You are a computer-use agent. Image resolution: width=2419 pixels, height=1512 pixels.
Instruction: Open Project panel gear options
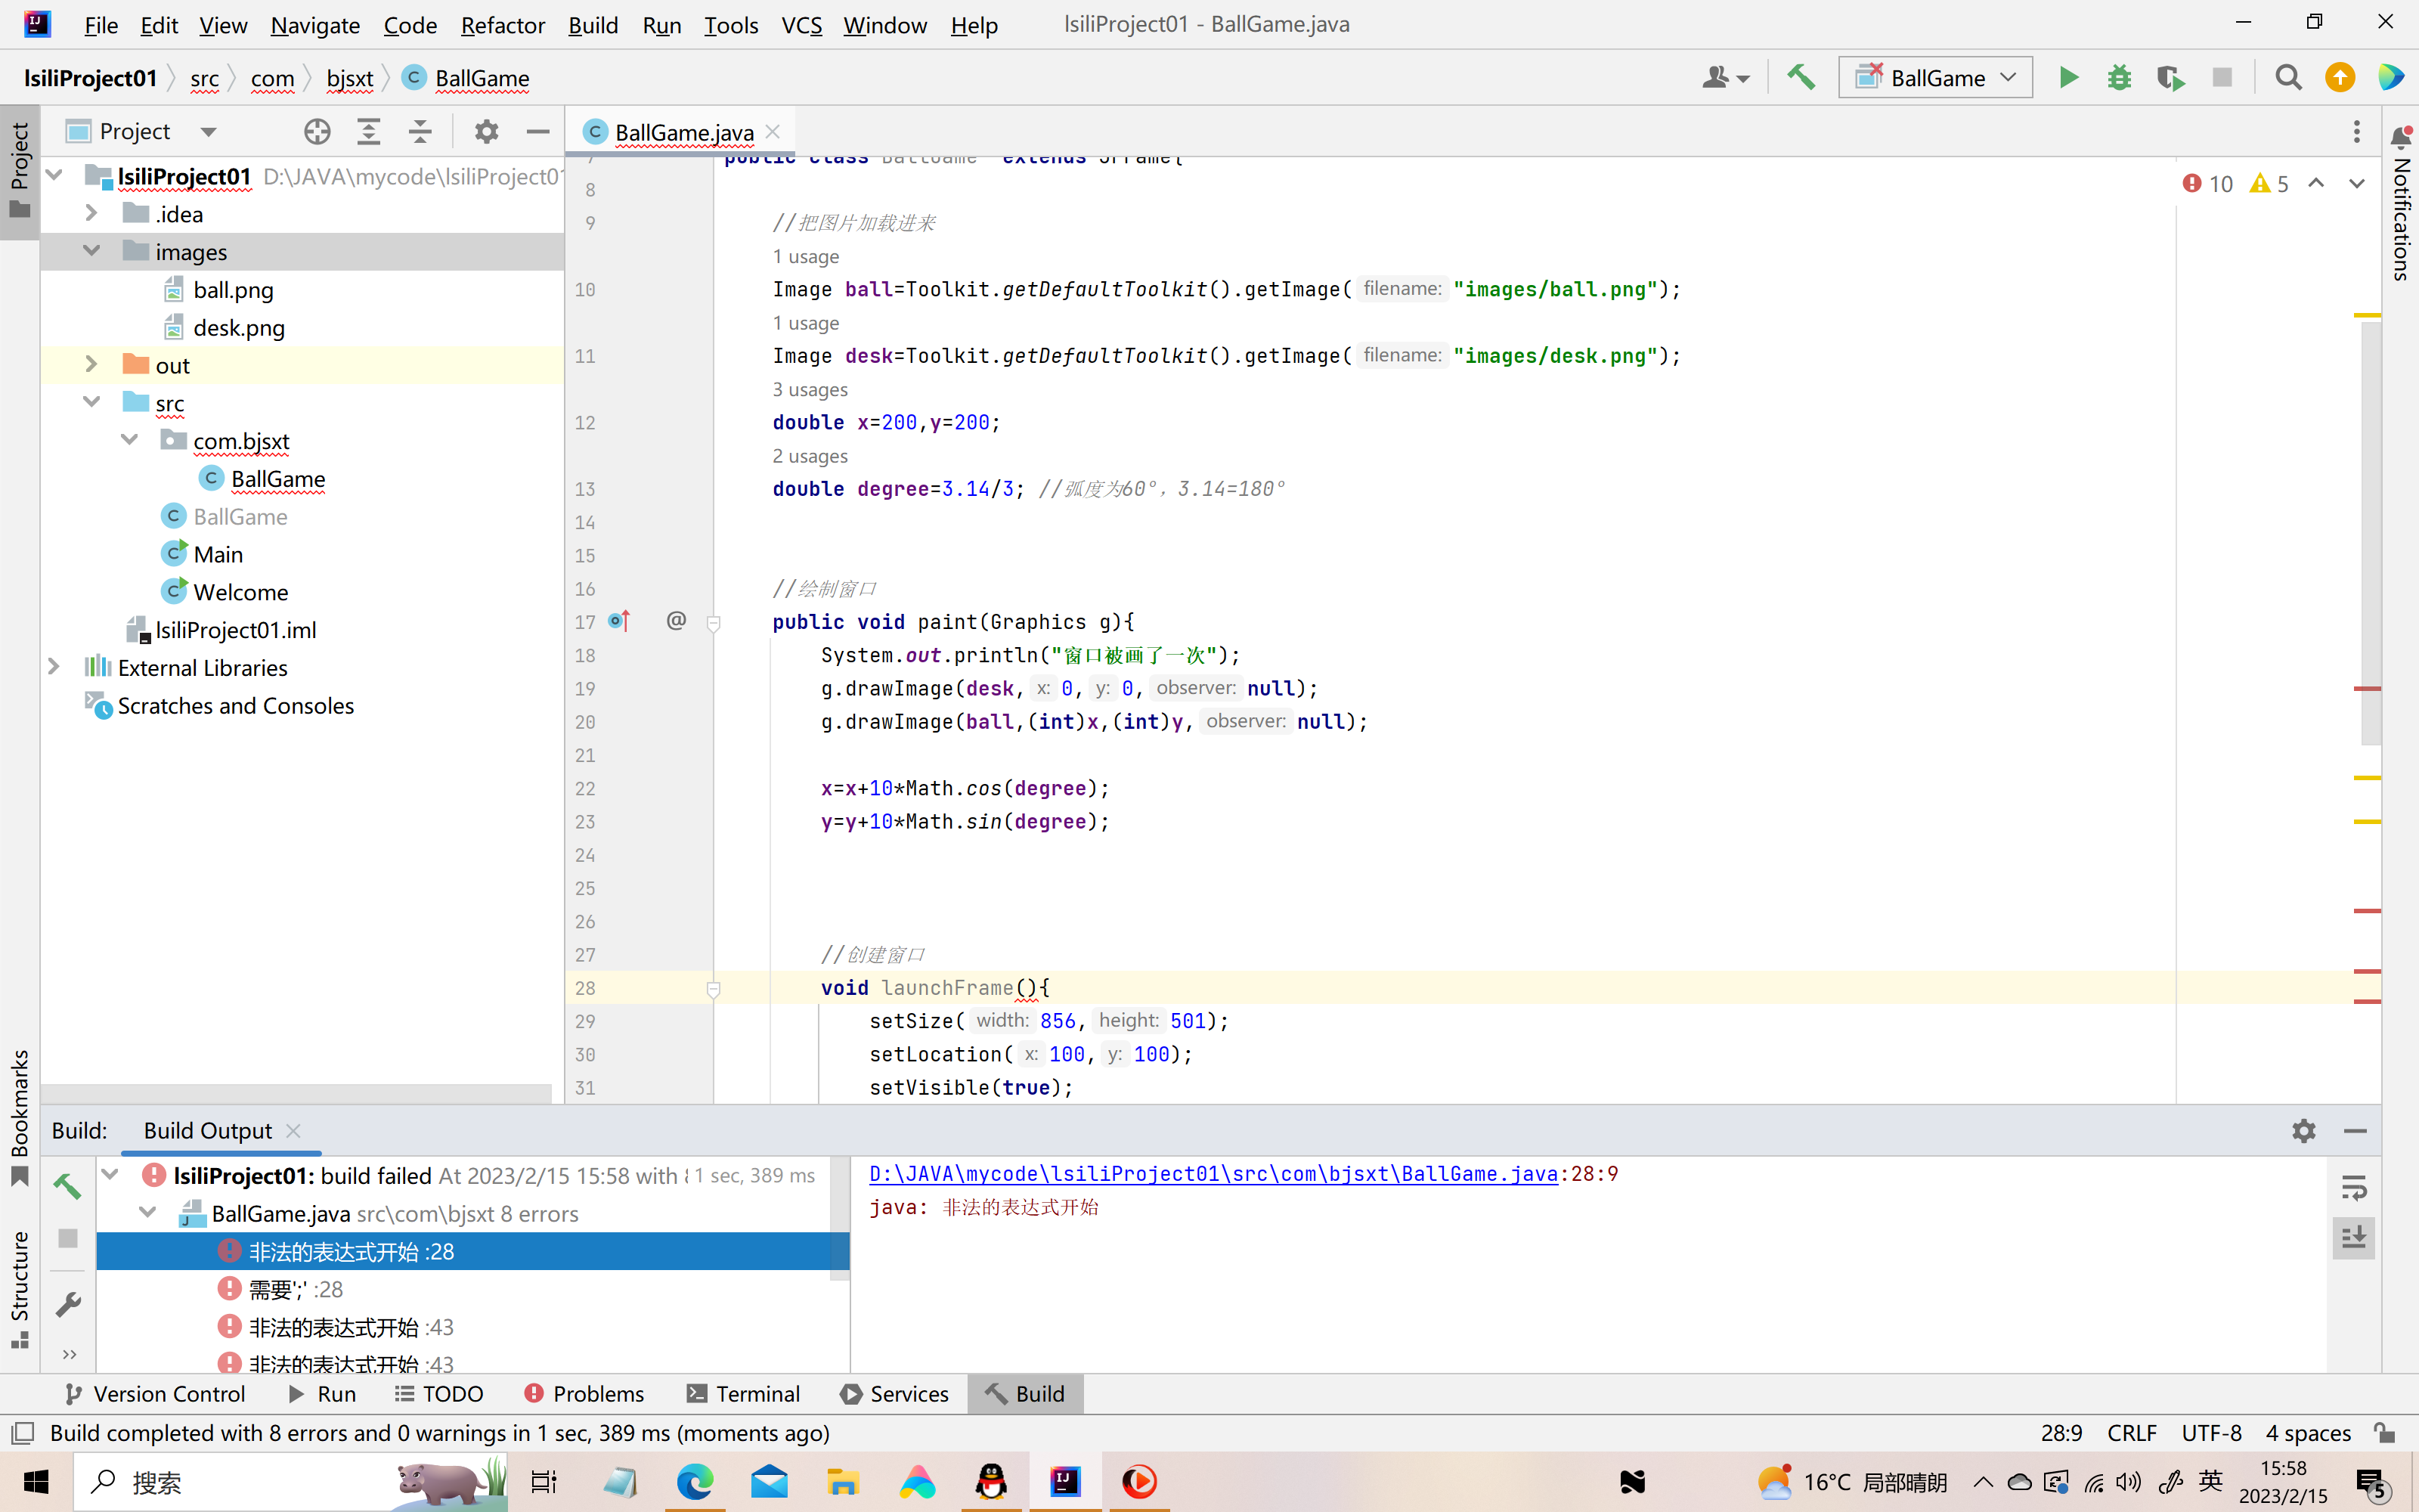(486, 132)
